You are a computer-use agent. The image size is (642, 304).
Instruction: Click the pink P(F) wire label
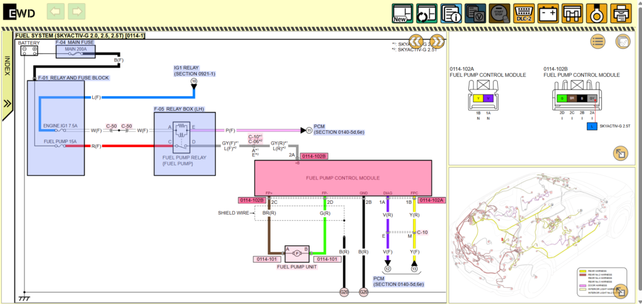click(231, 130)
